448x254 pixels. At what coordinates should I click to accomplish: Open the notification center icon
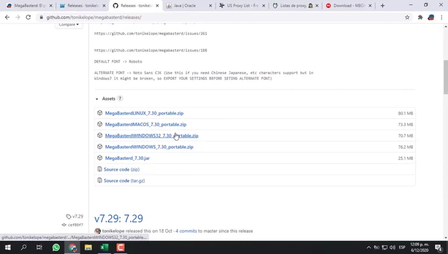[x=439, y=248]
